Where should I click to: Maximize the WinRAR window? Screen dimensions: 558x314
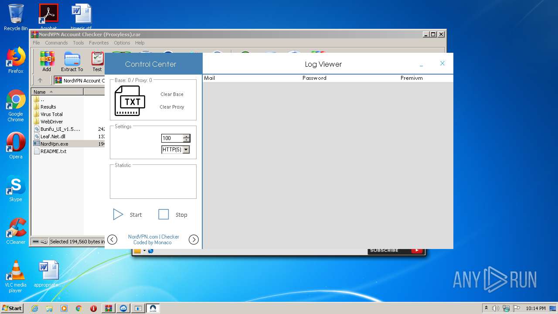click(433, 34)
